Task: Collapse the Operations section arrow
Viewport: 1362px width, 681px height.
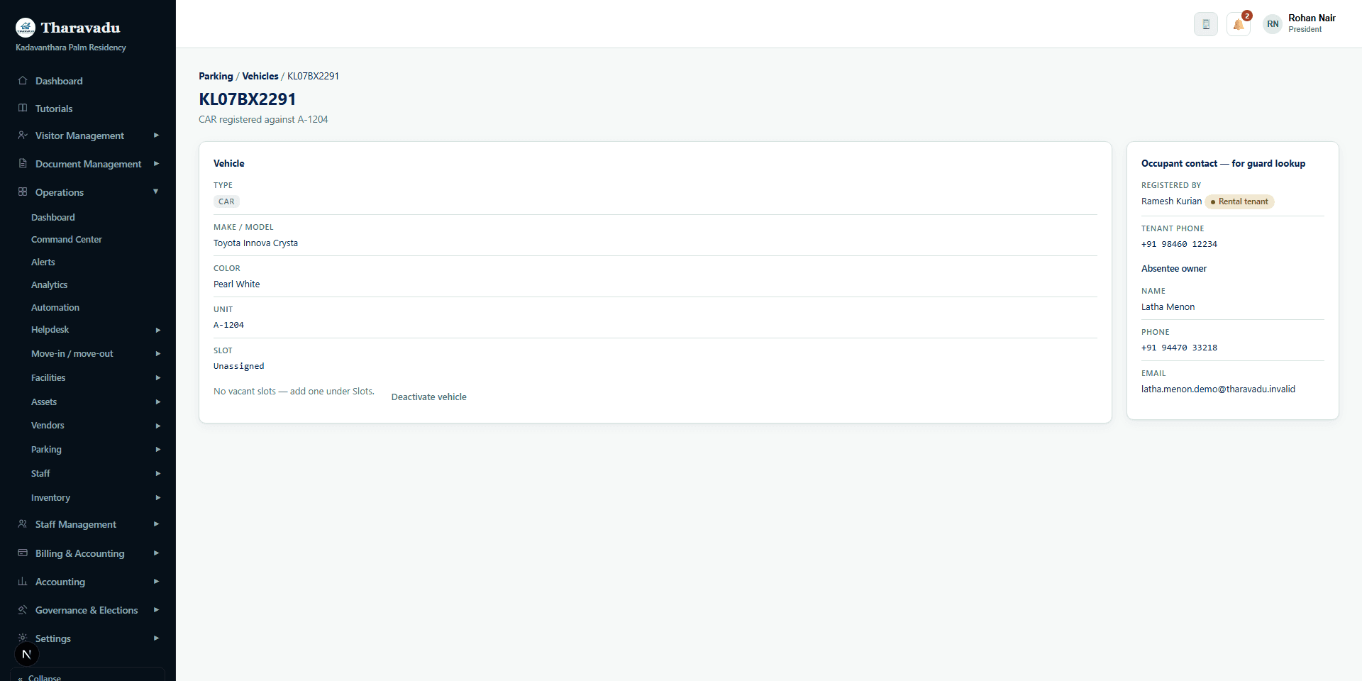Action: pos(156,192)
